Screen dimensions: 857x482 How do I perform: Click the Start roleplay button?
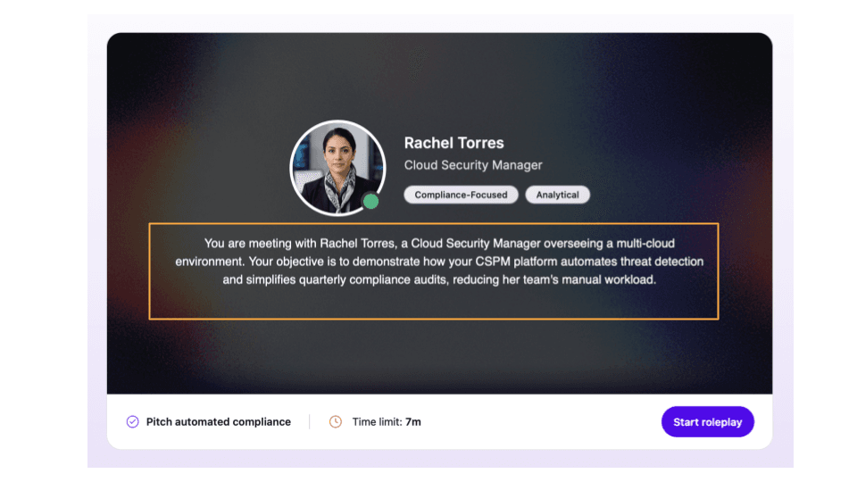point(707,422)
